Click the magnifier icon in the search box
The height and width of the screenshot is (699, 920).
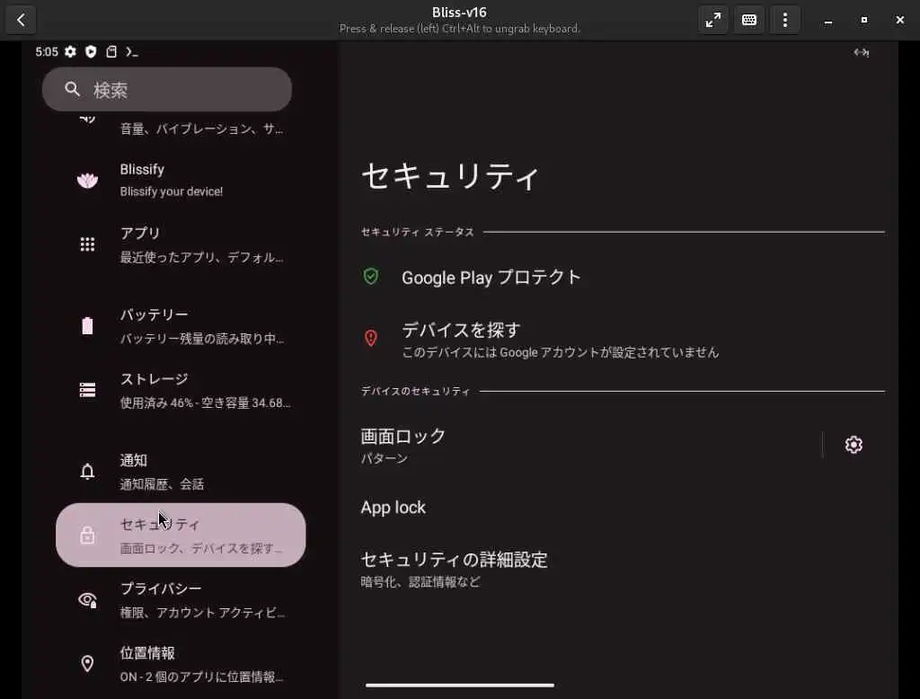72,89
